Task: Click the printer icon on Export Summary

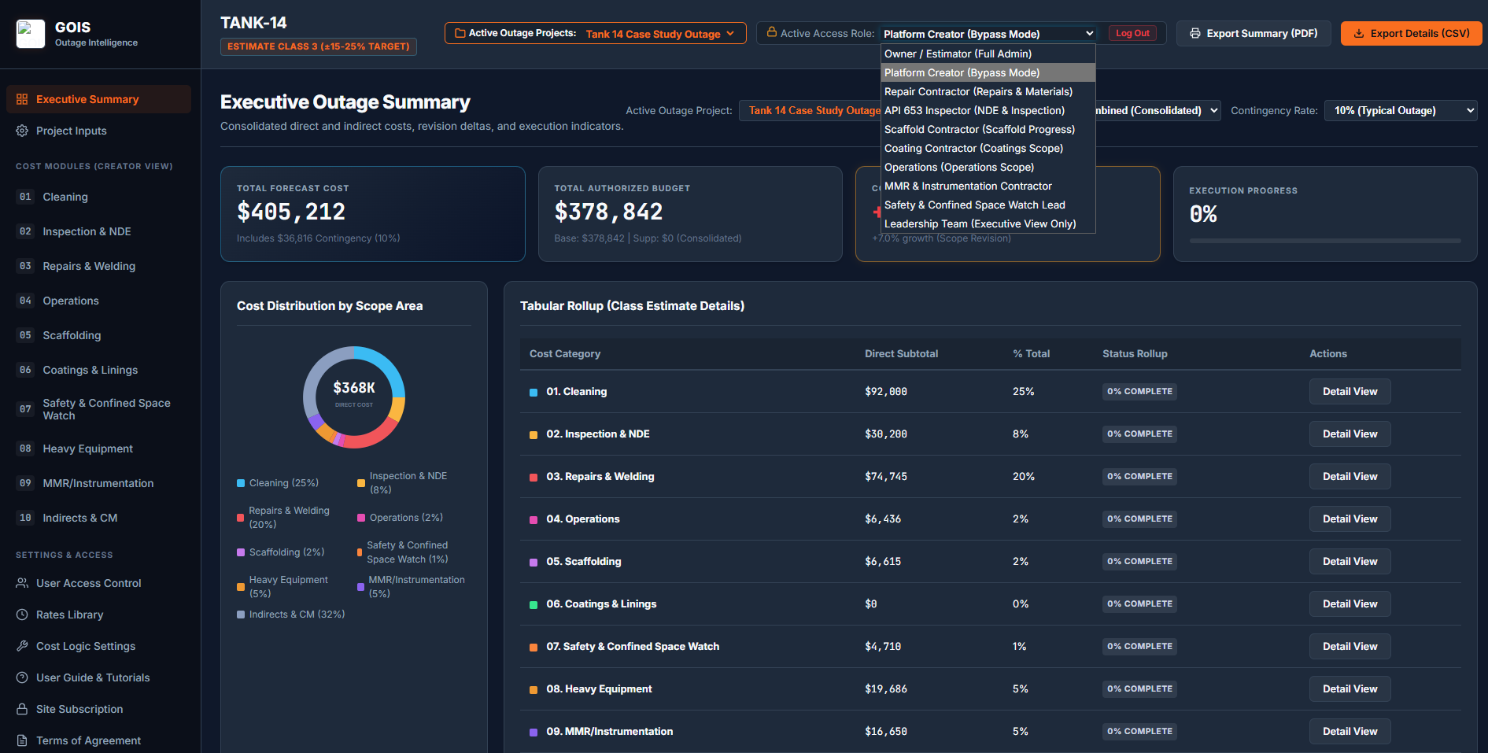Action: click(x=1195, y=33)
